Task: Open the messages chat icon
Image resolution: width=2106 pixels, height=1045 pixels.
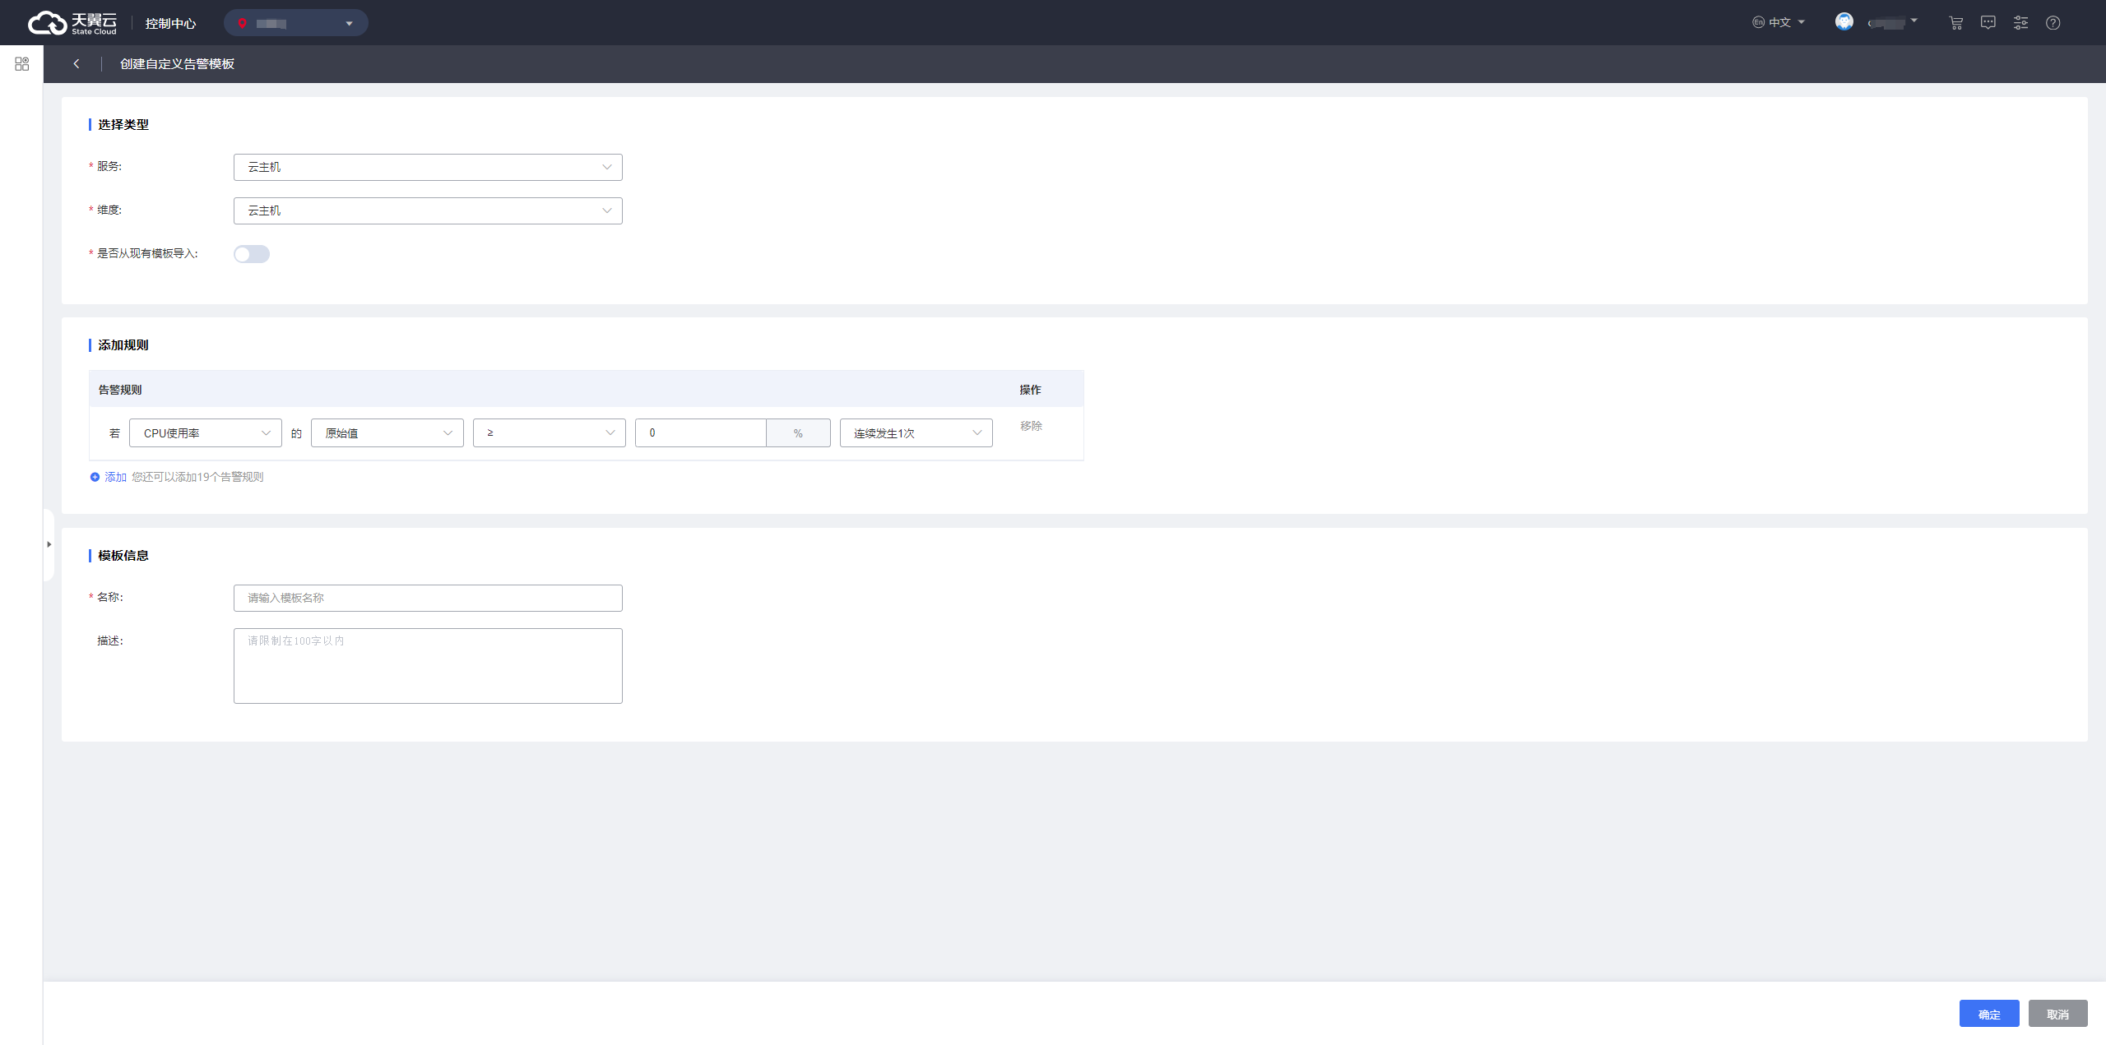Action: [1988, 23]
